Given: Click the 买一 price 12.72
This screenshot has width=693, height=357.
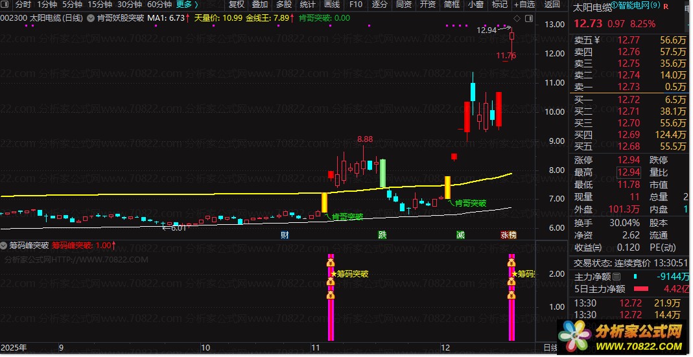Looking at the screenshot, I should click(x=628, y=99).
